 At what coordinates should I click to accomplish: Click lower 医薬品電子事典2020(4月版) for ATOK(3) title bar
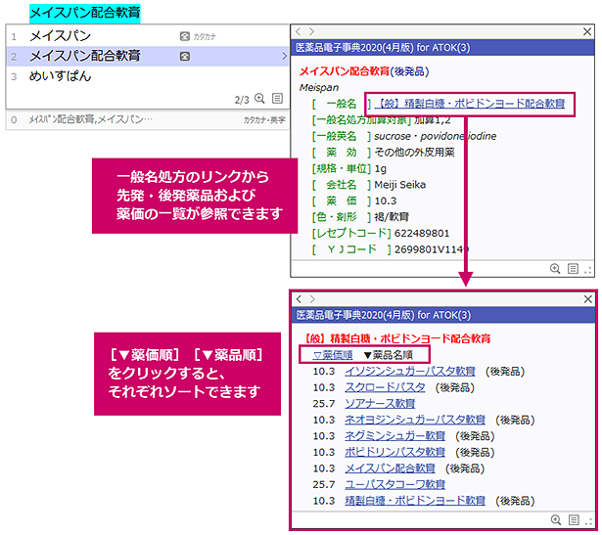(x=443, y=315)
